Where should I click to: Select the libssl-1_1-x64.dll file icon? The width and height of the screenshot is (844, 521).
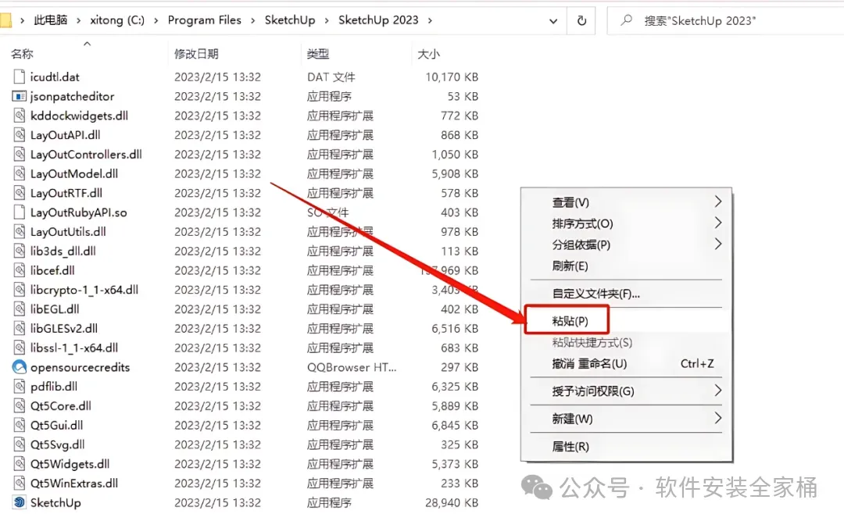(20, 348)
